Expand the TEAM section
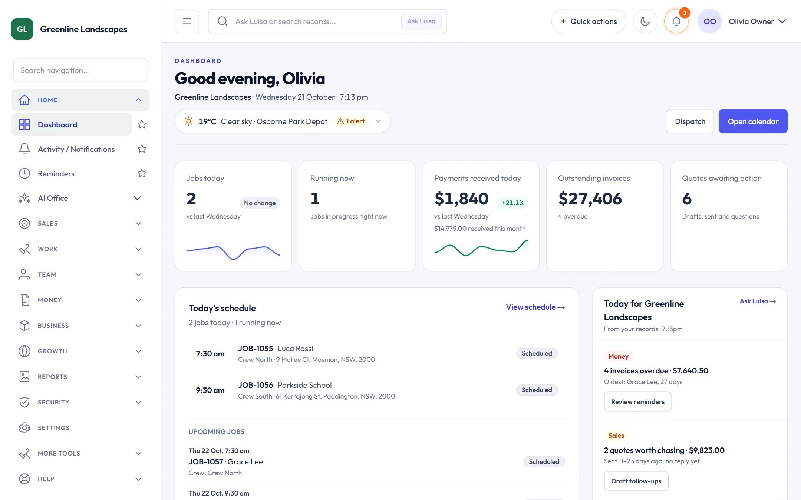This screenshot has width=801, height=500. [138, 274]
